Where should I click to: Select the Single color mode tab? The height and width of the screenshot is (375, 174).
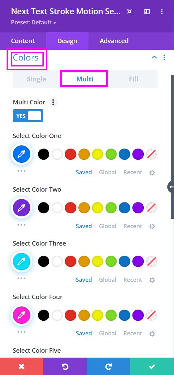(x=37, y=79)
